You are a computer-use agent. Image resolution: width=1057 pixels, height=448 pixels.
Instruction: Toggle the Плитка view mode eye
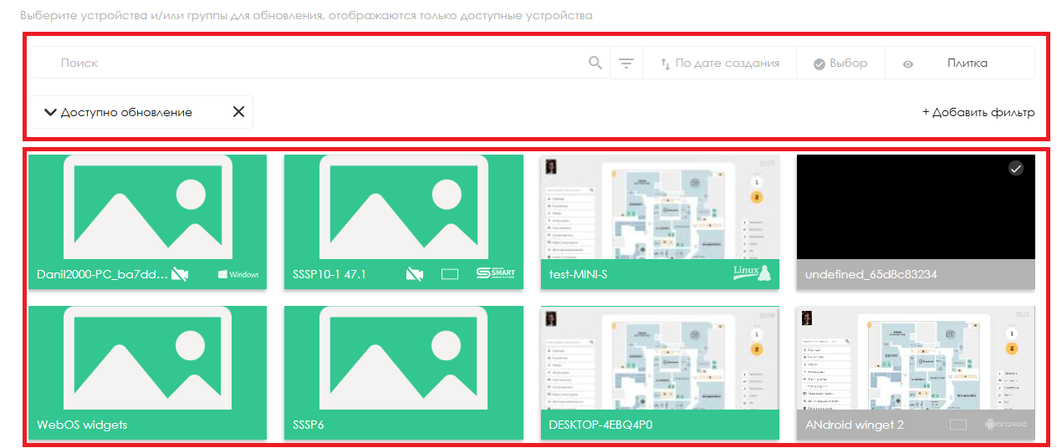tap(908, 64)
